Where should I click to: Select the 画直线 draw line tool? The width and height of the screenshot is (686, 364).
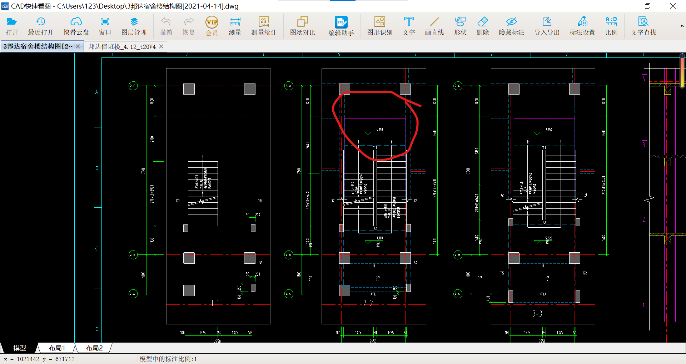pyautogui.click(x=434, y=26)
